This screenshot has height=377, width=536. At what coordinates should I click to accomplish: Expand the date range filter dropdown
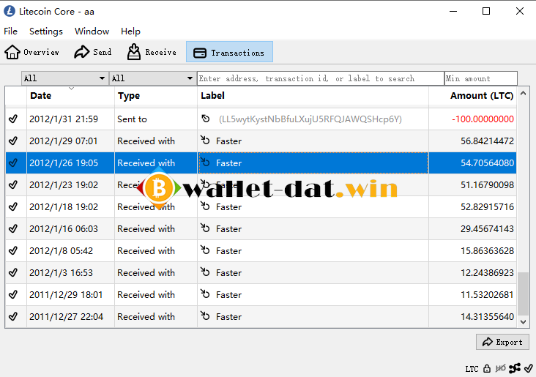click(x=64, y=78)
